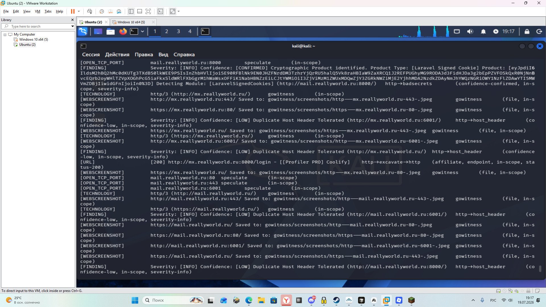
Task: Take a snapshot of this virtual machine
Action: [102, 11]
